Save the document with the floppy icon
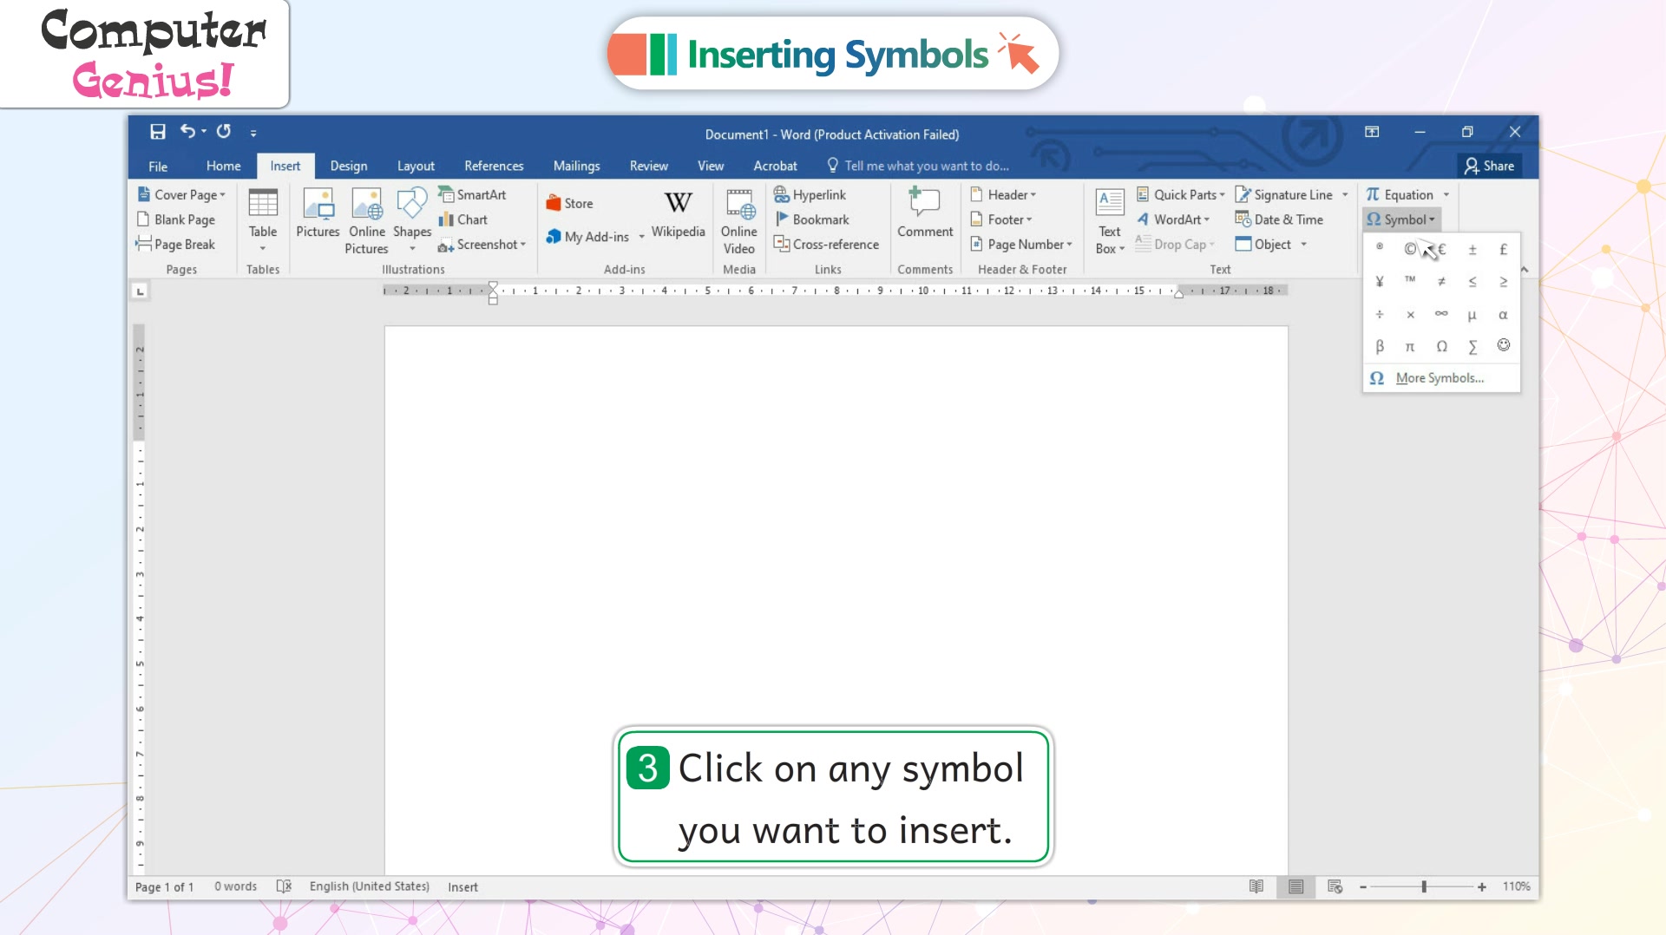This screenshot has width=1666, height=935. [157, 132]
